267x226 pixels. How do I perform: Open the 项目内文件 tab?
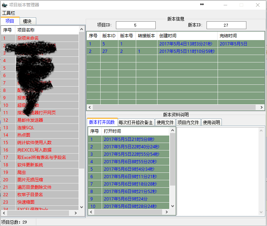(188, 122)
